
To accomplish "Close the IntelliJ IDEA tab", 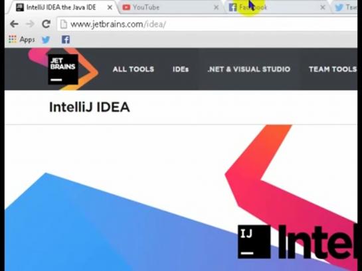I will click(110, 7).
